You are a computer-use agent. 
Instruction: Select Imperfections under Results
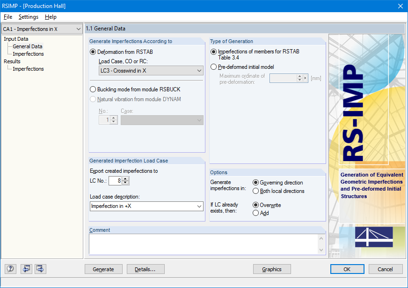click(28, 69)
